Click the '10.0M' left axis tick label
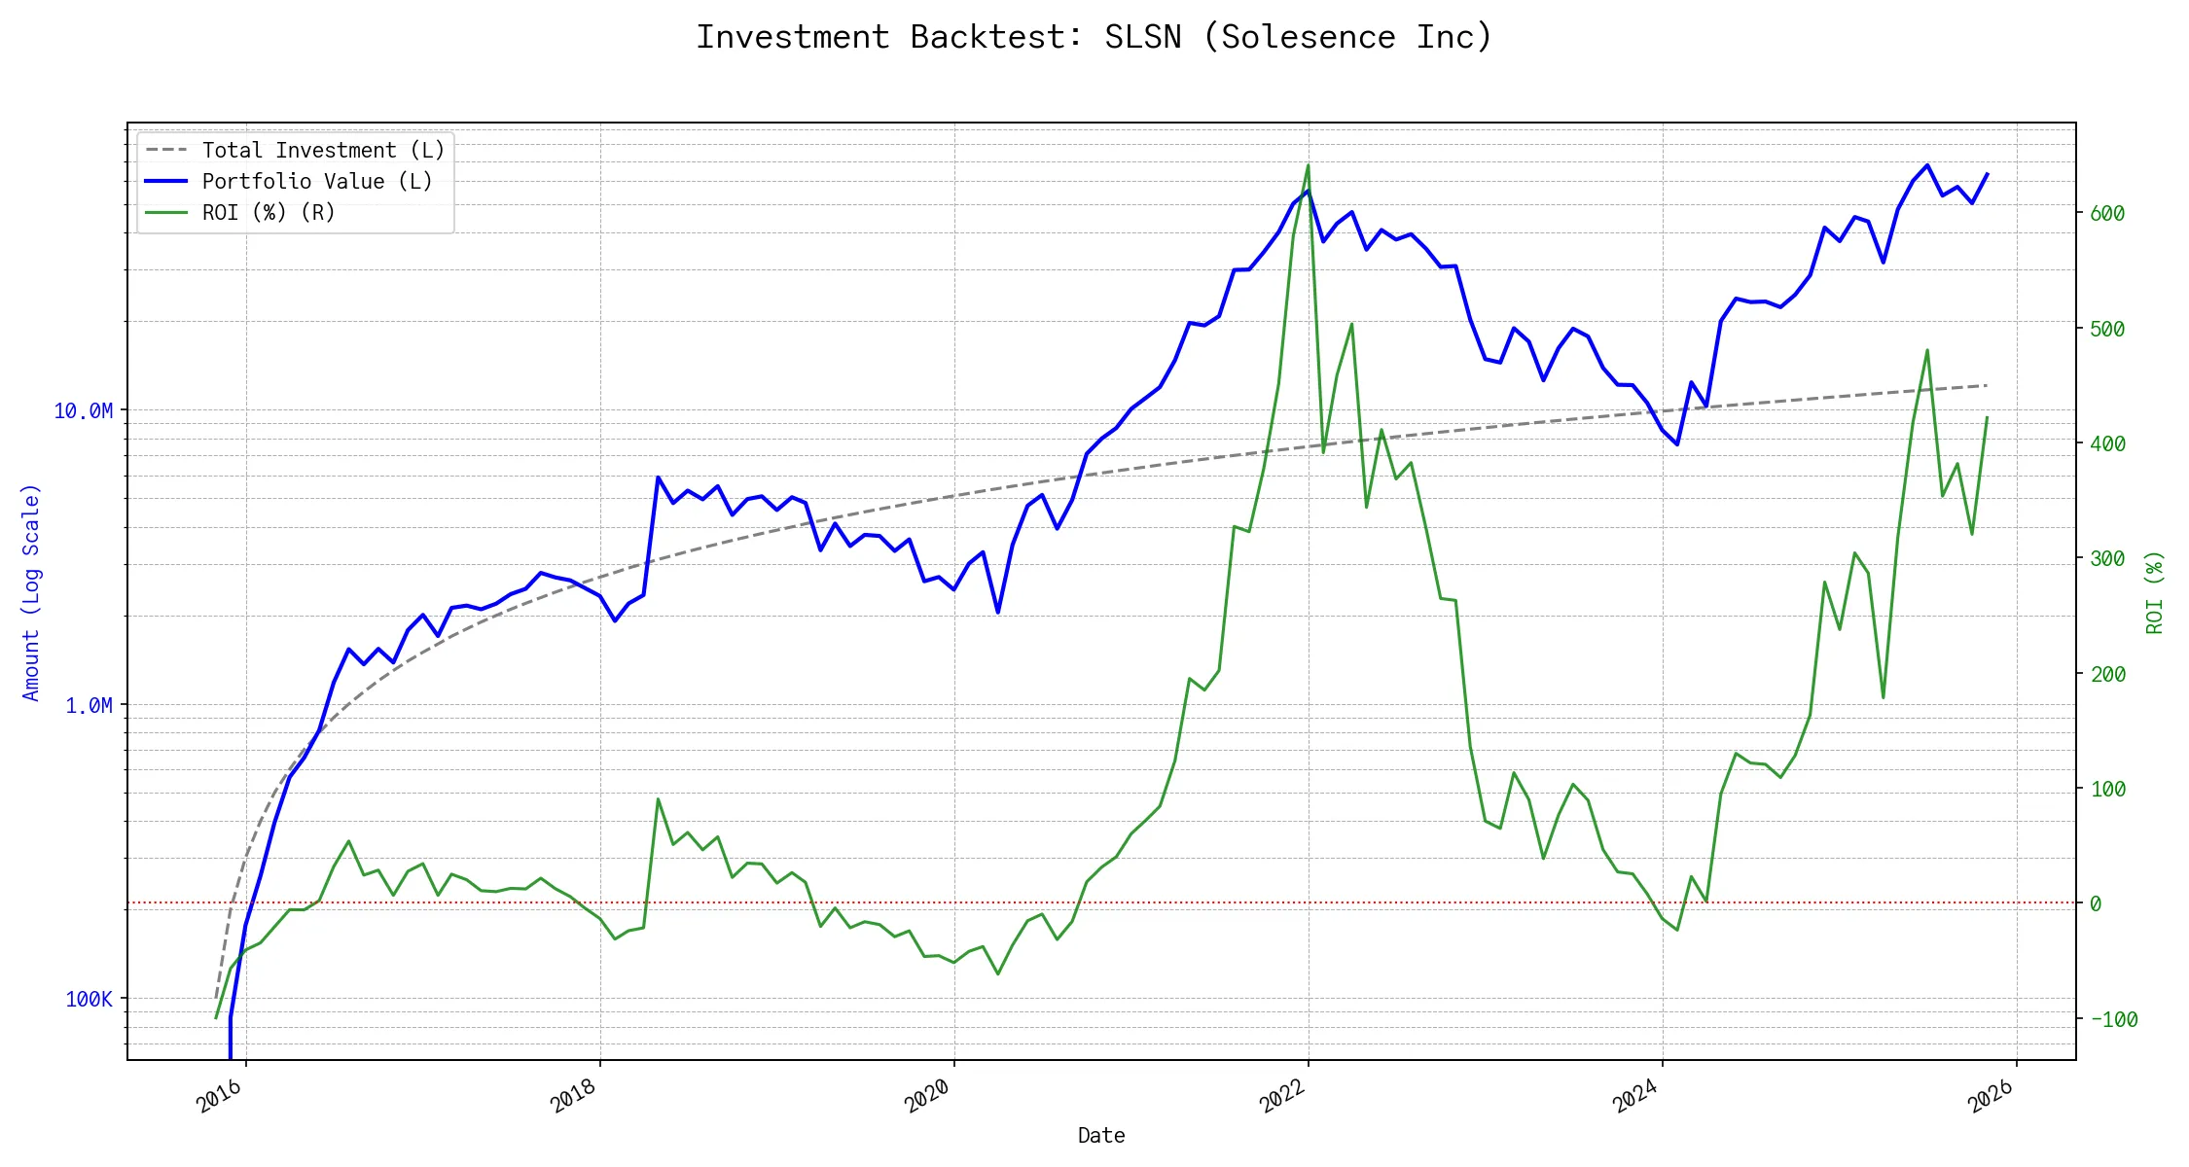The image size is (2189, 1167). (x=83, y=411)
